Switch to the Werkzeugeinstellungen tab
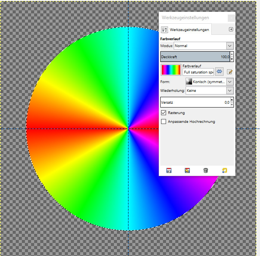This screenshot has width=260, height=256. (185, 29)
